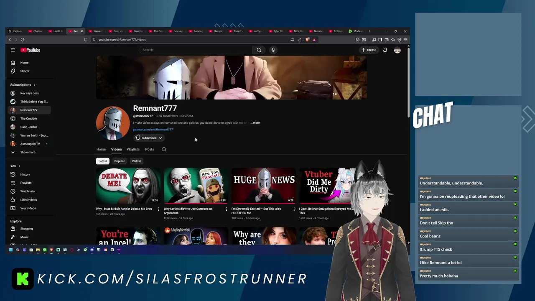This screenshot has height=301, width=535.
Task: Open Xbox app from taskbar
Action: [85, 250]
